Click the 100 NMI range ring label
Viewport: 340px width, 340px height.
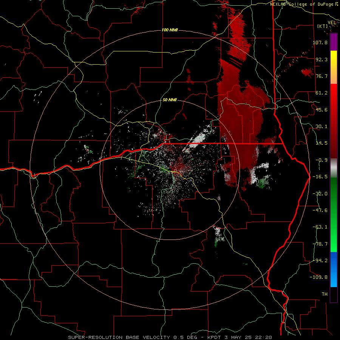click(170, 30)
